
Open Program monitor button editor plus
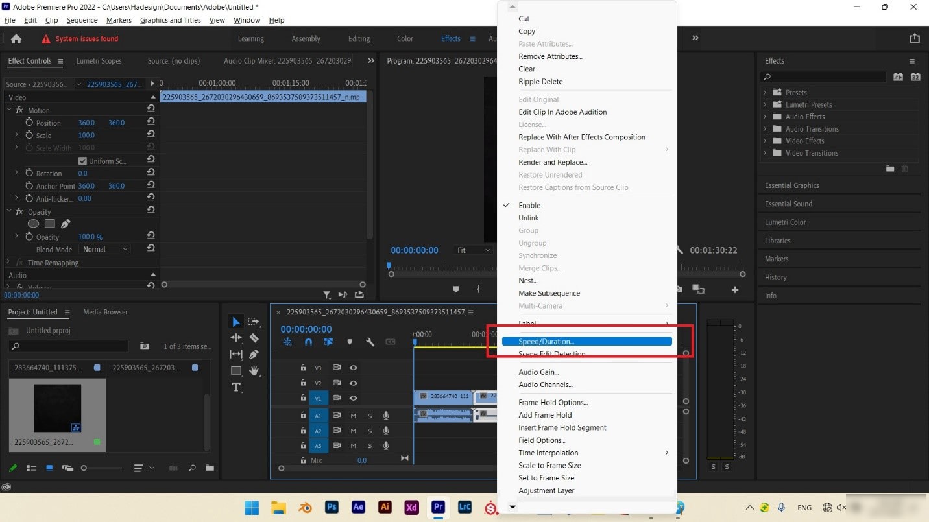pos(735,289)
